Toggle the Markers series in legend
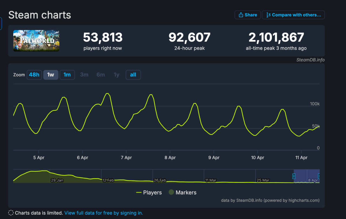This screenshot has width=346, height=219. [x=182, y=193]
